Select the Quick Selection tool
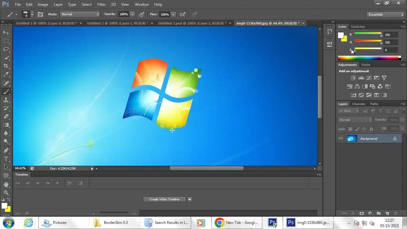The image size is (407, 229). click(6, 57)
